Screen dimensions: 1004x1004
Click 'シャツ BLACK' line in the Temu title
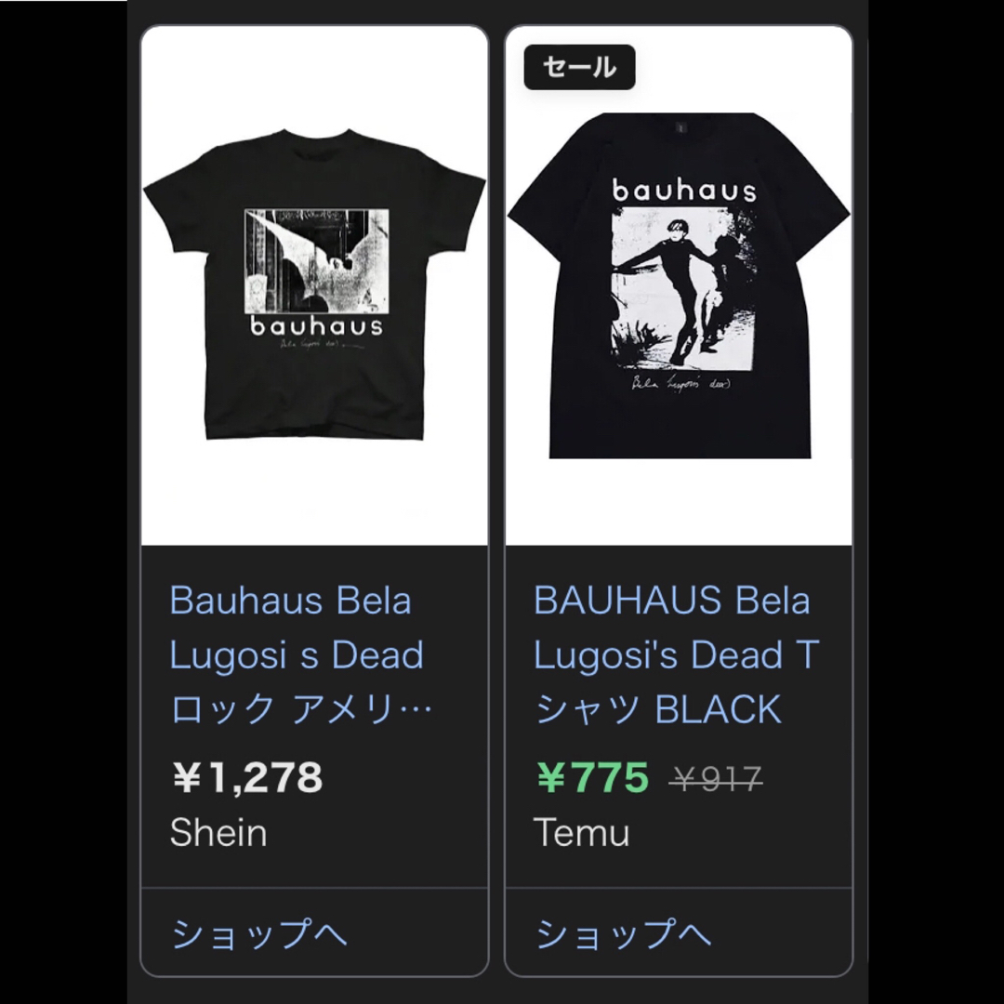(x=658, y=709)
